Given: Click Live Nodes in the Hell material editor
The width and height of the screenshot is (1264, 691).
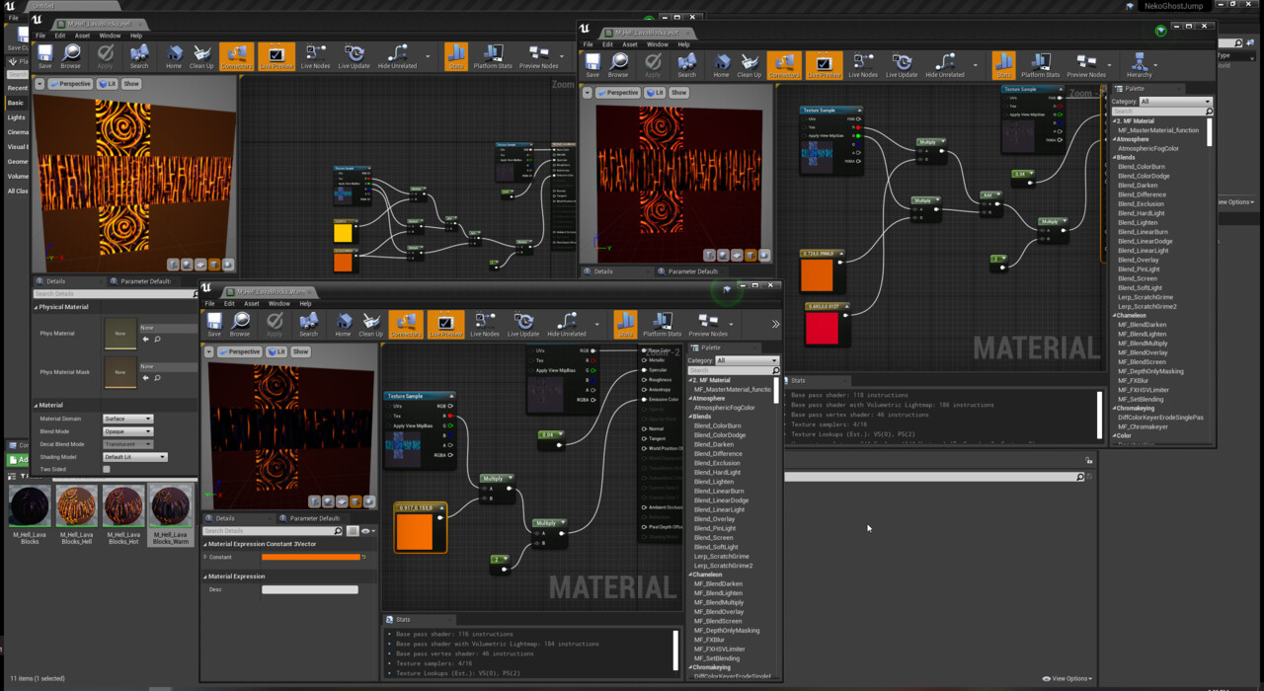Looking at the screenshot, I should pos(316,57).
